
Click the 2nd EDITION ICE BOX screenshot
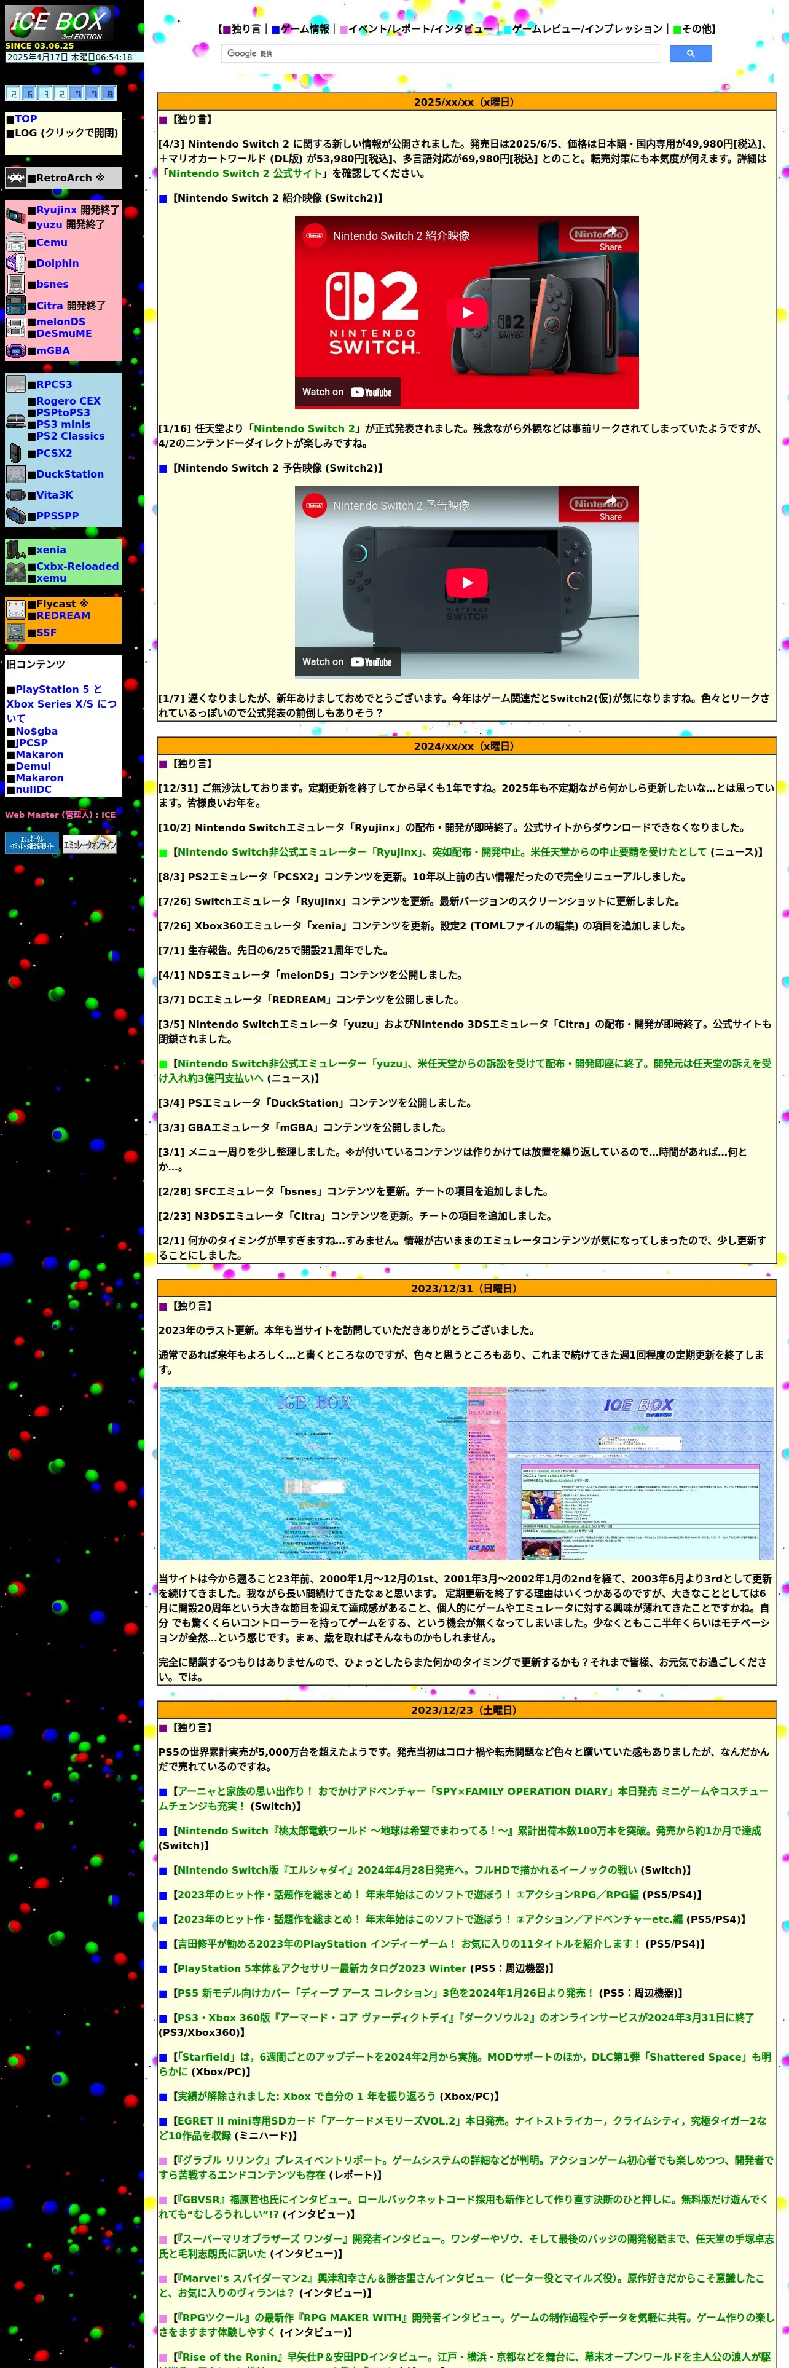621,1473
